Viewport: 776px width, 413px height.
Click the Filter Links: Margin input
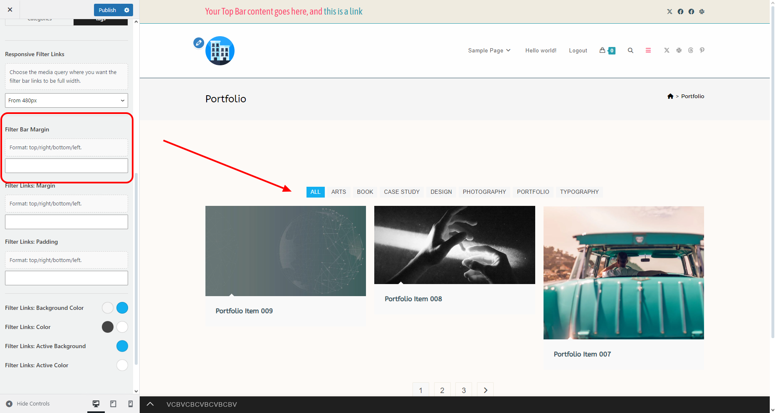(67, 222)
